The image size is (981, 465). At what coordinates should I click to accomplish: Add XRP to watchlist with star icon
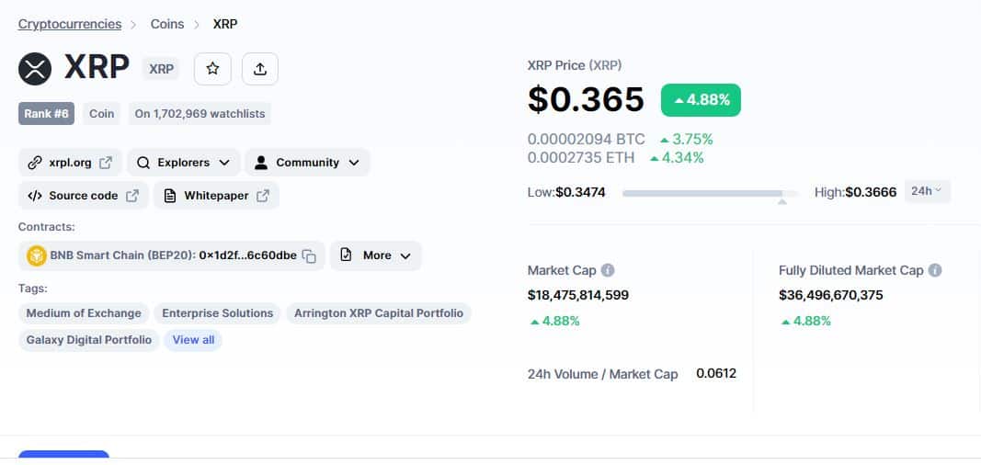212,69
